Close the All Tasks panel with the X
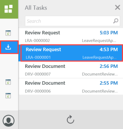The width and height of the screenshot is (123, 129). click(118, 8)
